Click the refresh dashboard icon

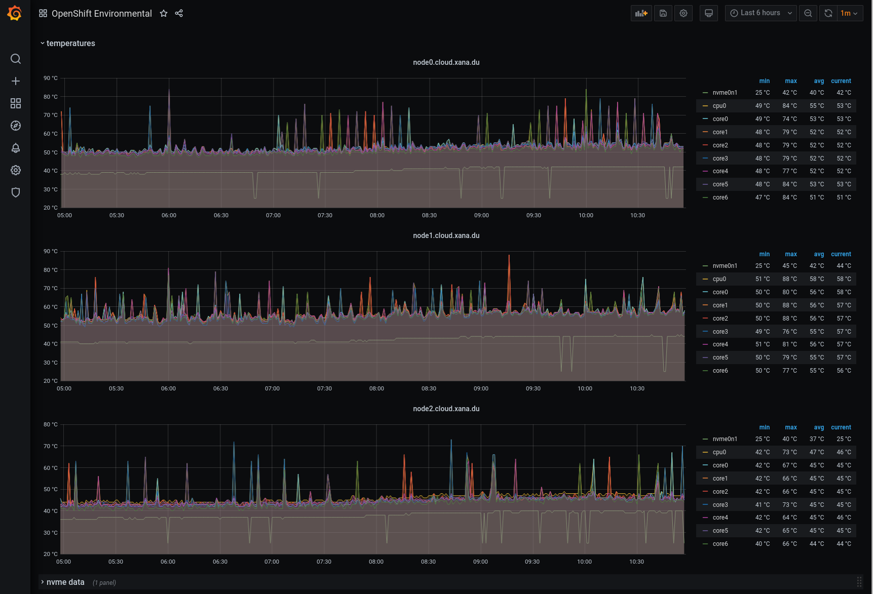coord(828,13)
